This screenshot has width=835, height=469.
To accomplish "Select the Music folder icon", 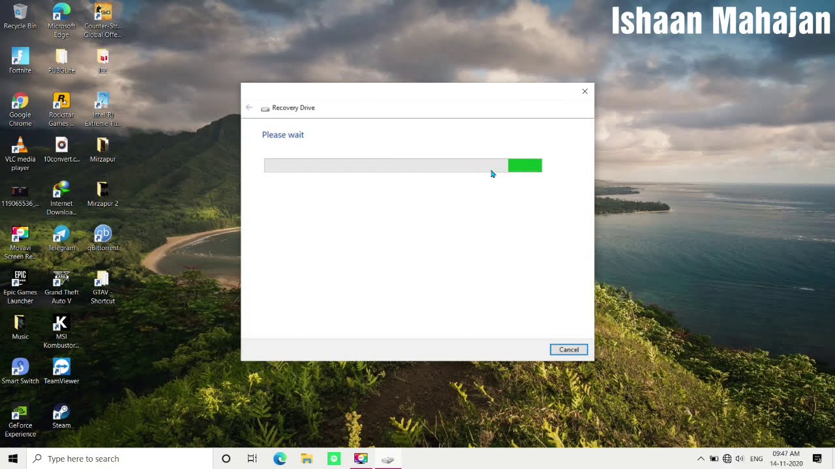I will coord(20,327).
